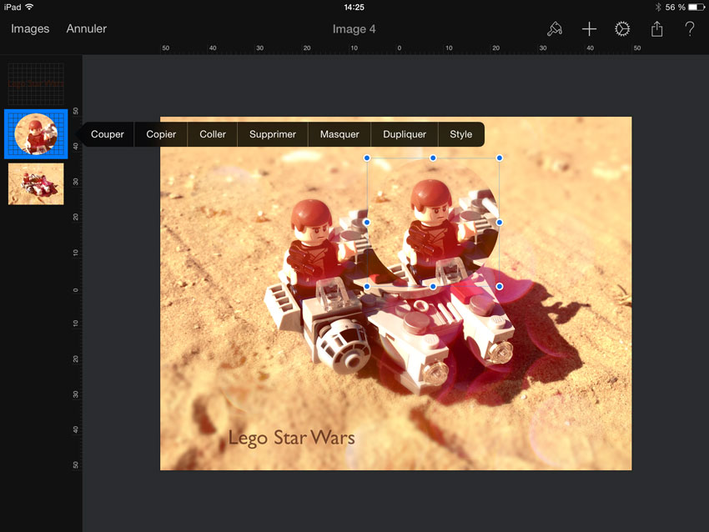Go back to Images gallery
This screenshot has width=709, height=532.
click(x=30, y=28)
